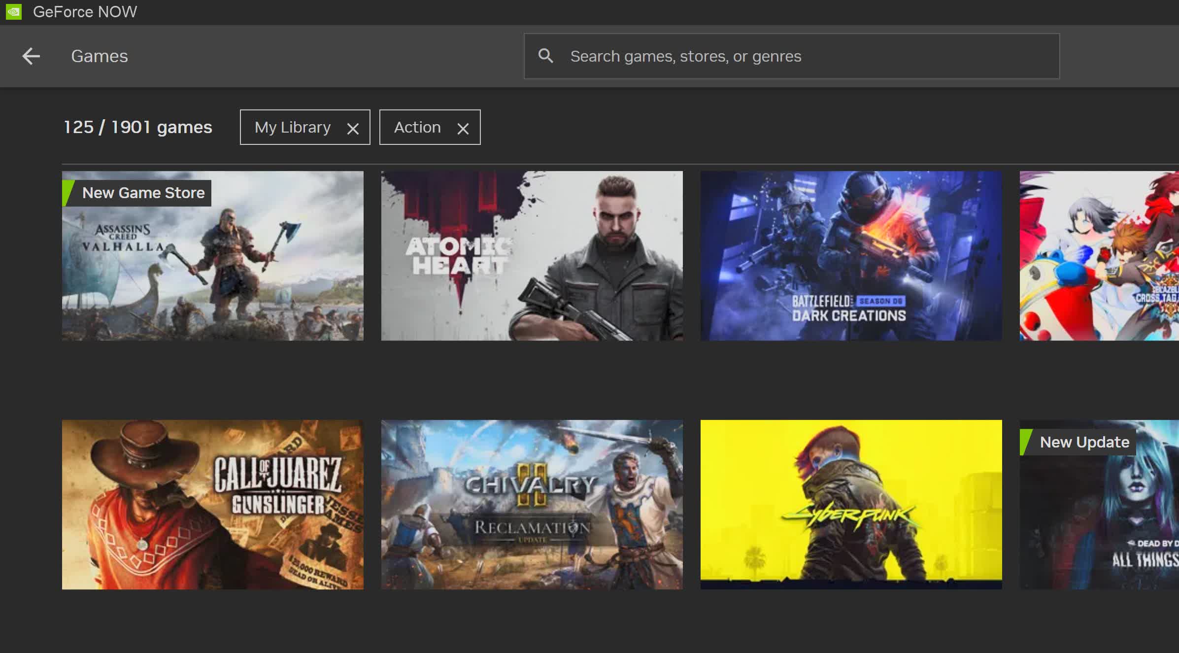This screenshot has width=1179, height=653.
Task: Open Chivalry II Reclamation game tile
Action: (532, 505)
